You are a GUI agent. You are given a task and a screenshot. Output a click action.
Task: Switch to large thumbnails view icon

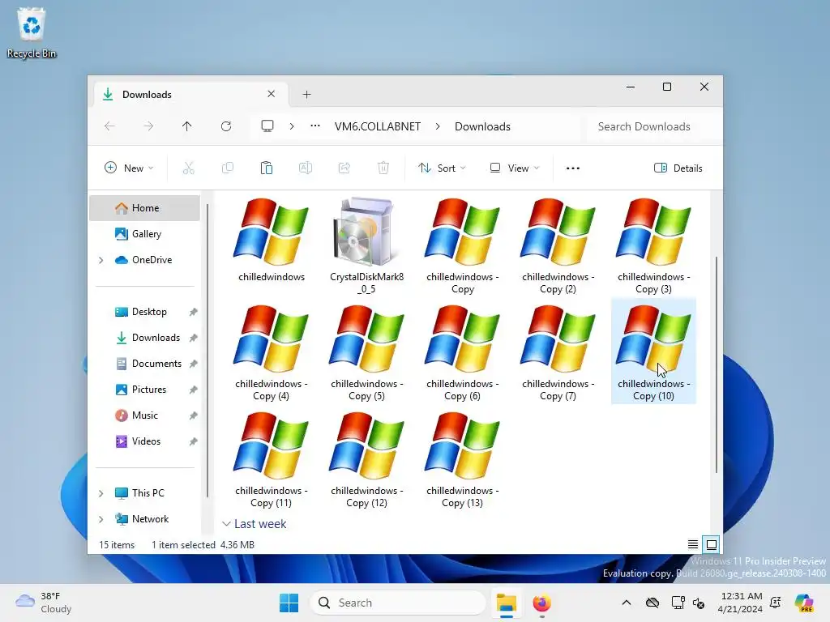click(x=712, y=544)
